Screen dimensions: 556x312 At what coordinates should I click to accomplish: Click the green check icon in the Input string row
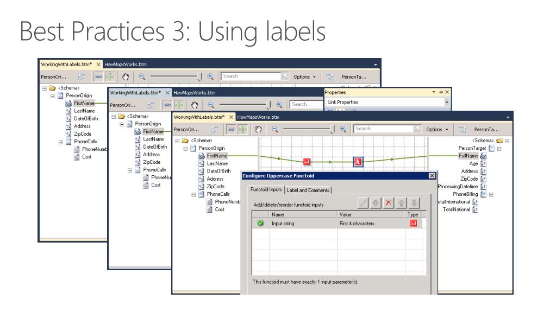pos(261,223)
